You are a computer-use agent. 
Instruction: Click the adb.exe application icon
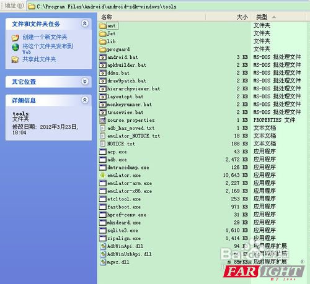(103, 160)
